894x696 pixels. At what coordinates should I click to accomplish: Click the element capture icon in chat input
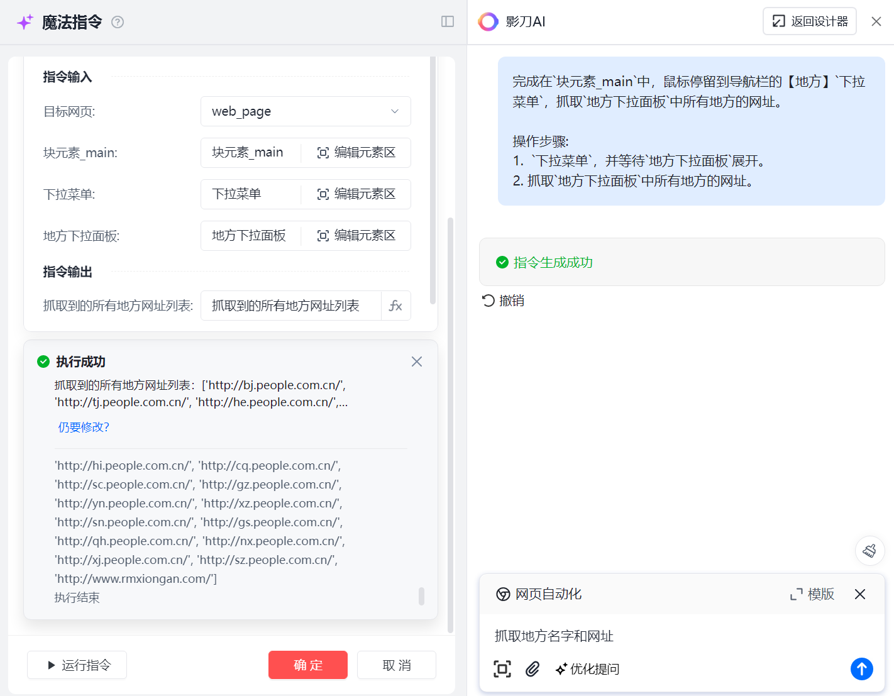pos(502,669)
